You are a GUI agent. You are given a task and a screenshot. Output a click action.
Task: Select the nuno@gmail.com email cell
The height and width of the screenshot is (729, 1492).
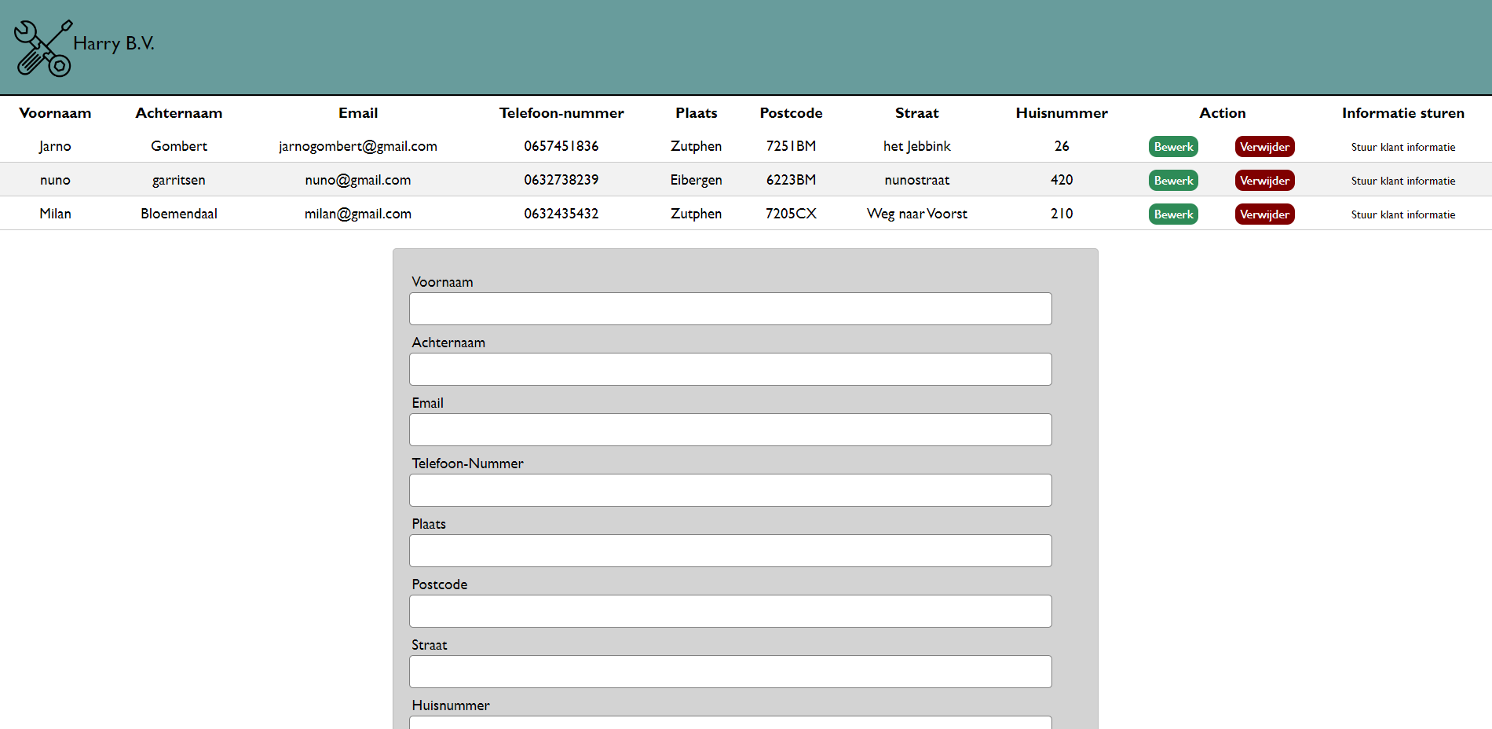tap(358, 180)
